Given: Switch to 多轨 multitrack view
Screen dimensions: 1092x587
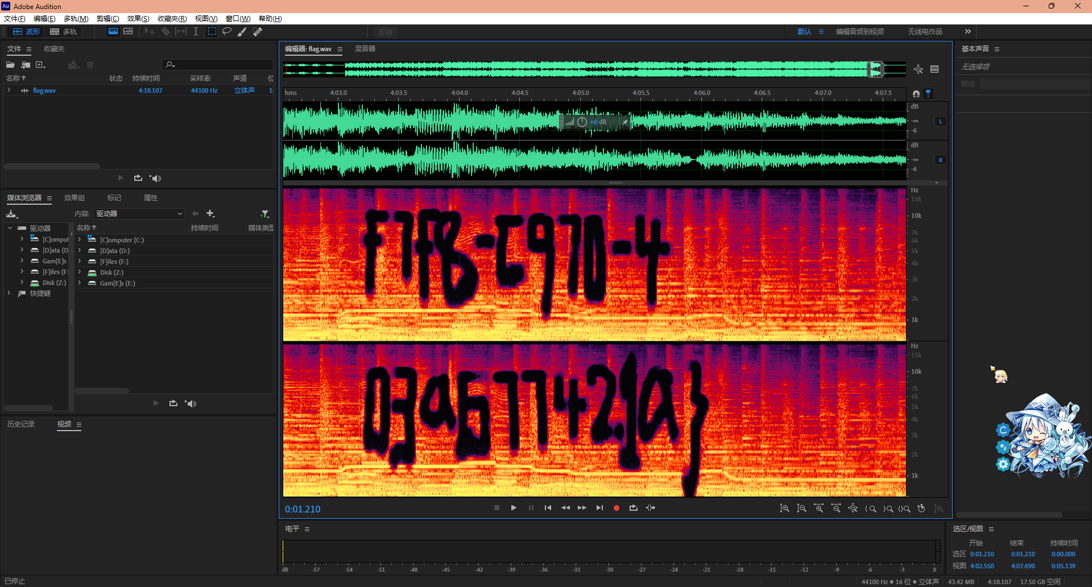Looking at the screenshot, I should (x=63, y=31).
